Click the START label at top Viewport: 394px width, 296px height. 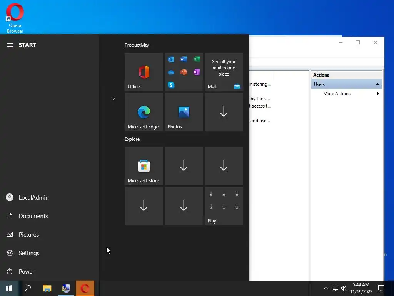click(27, 45)
